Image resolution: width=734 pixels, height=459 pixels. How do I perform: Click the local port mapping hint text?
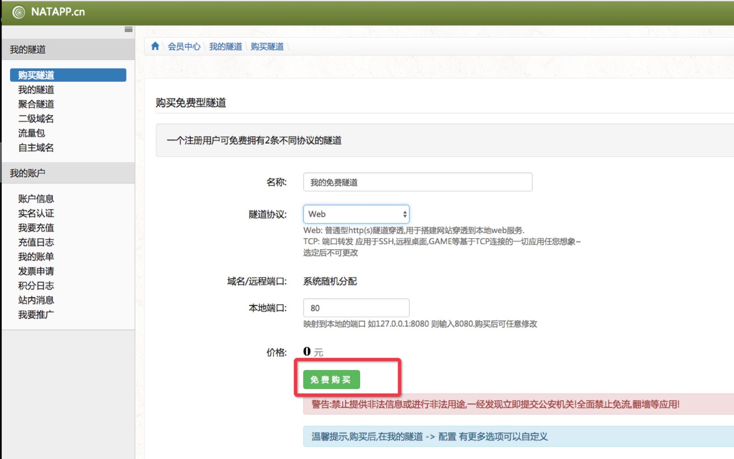tap(420, 324)
